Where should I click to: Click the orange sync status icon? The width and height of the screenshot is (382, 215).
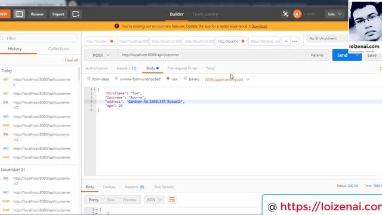coord(297,14)
